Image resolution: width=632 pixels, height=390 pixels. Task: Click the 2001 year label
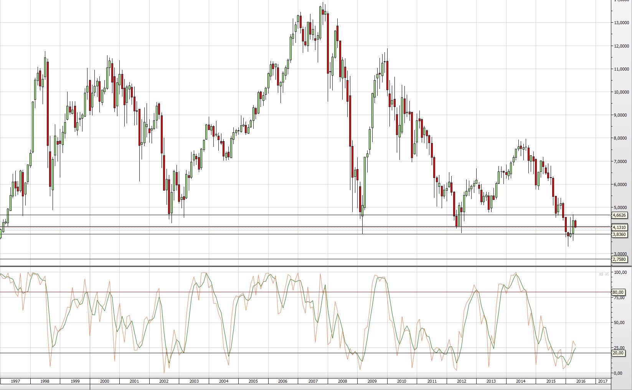click(x=134, y=381)
